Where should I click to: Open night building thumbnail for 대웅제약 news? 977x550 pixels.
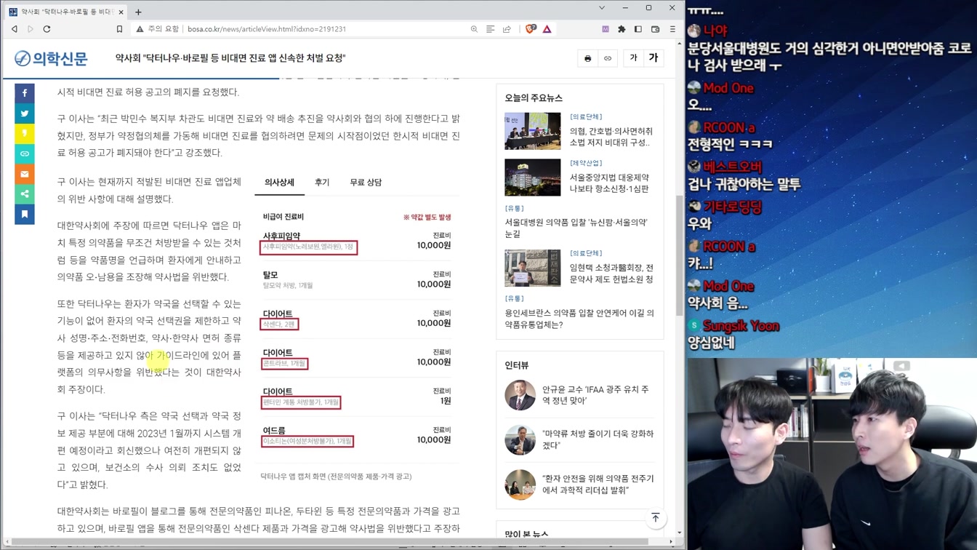point(533,178)
